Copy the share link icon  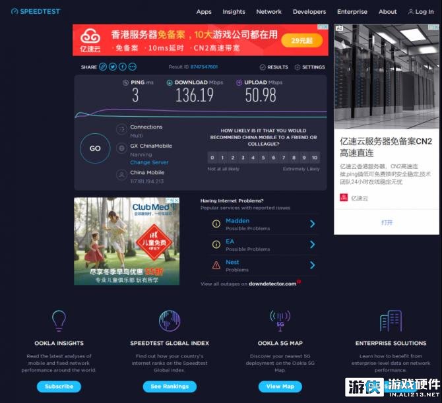[x=103, y=67]
